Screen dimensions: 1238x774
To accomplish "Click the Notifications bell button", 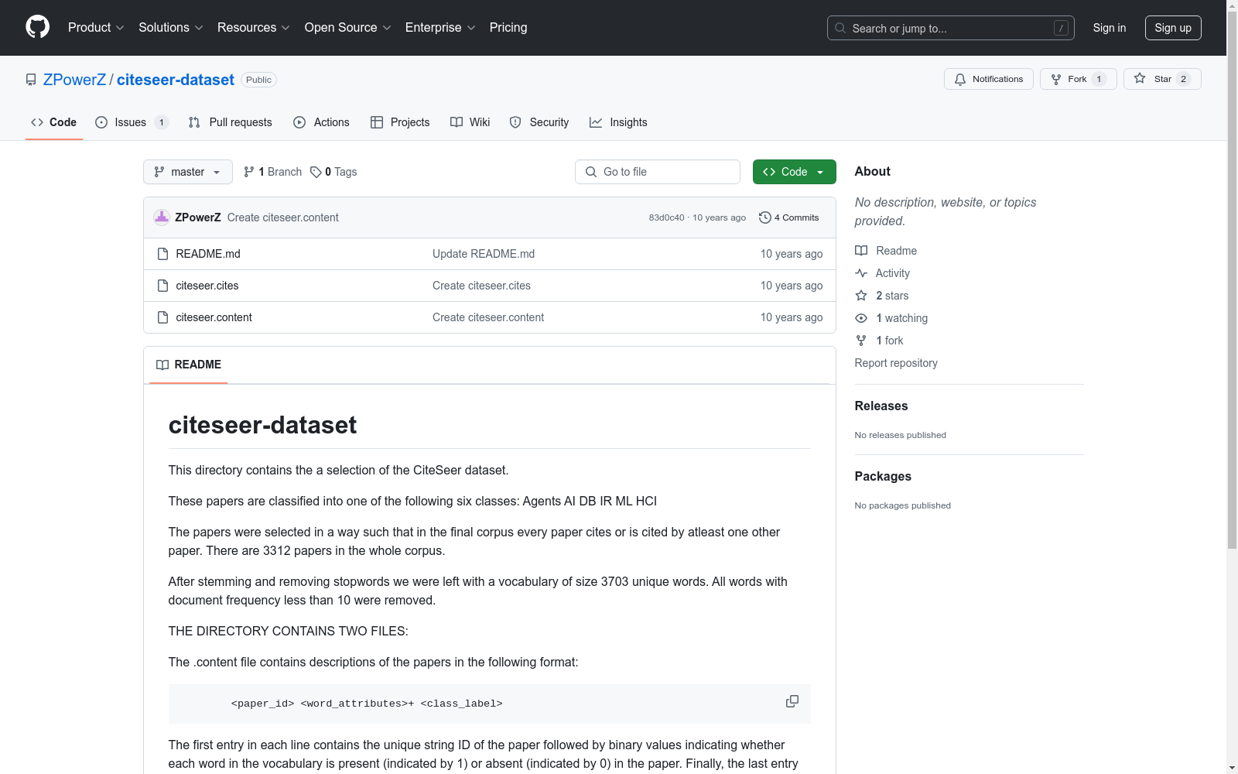I will click(988, 79).
